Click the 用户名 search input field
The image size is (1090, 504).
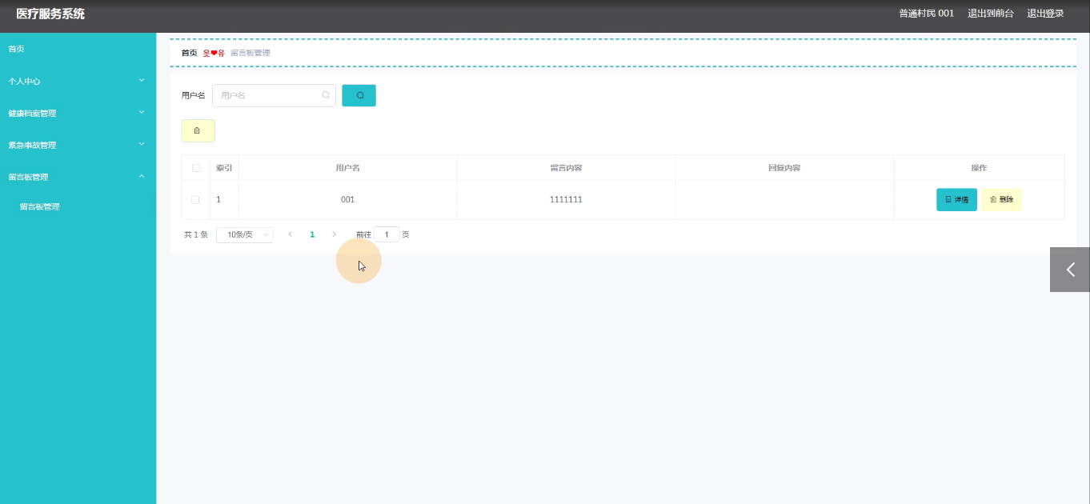point(268,95)
